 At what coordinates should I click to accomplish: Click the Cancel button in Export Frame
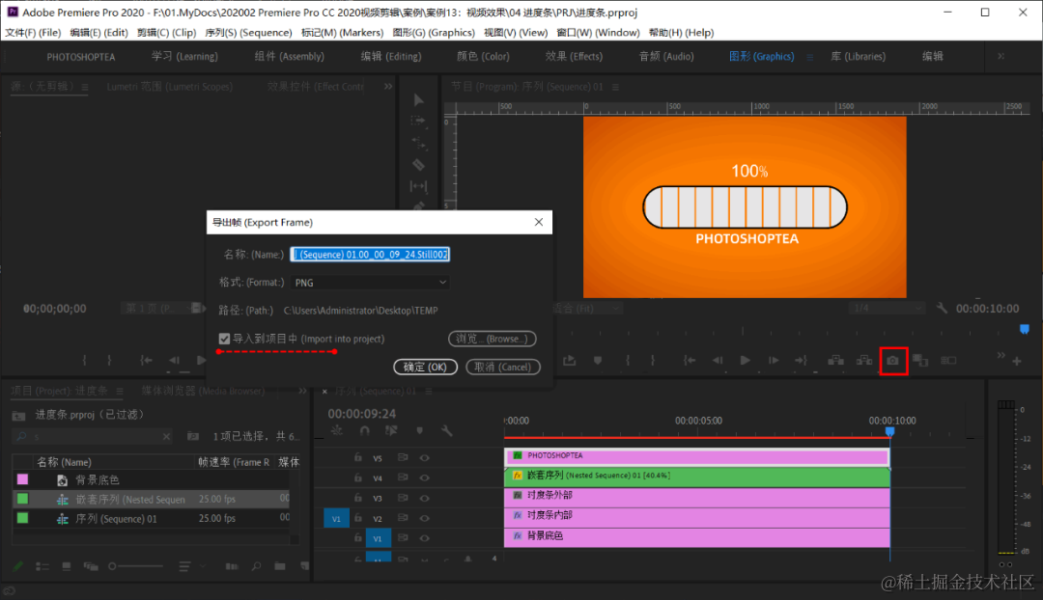pyautogui.click(x=503, y=367)
